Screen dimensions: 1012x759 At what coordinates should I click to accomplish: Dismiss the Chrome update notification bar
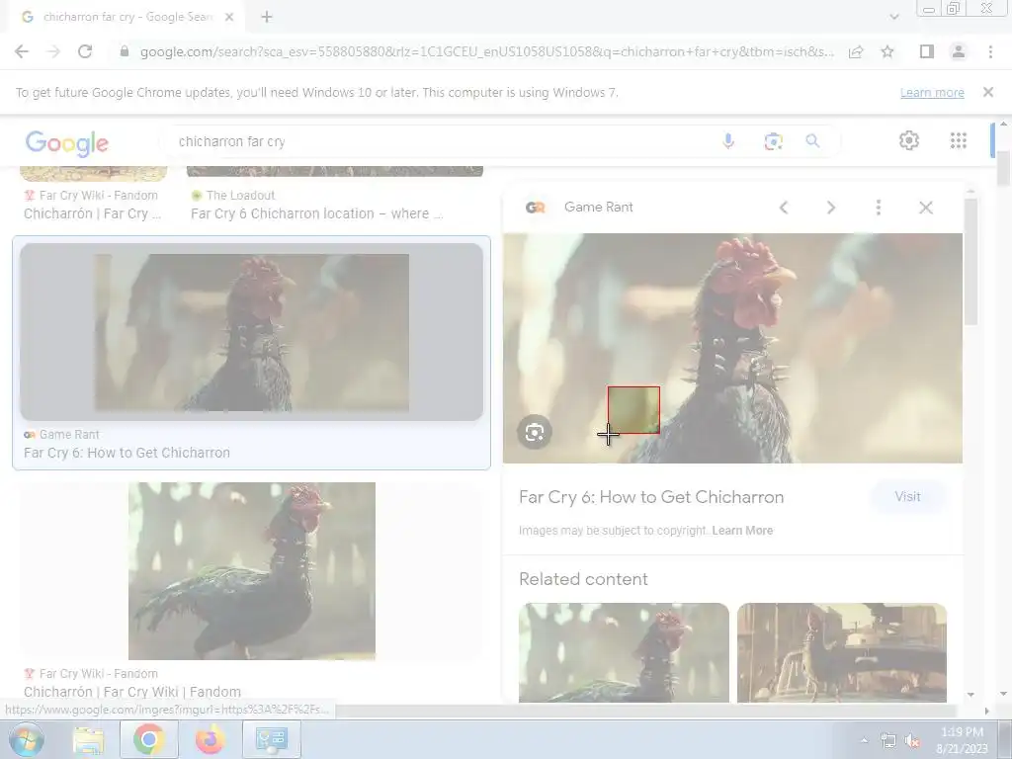click(x=988, y=92)
